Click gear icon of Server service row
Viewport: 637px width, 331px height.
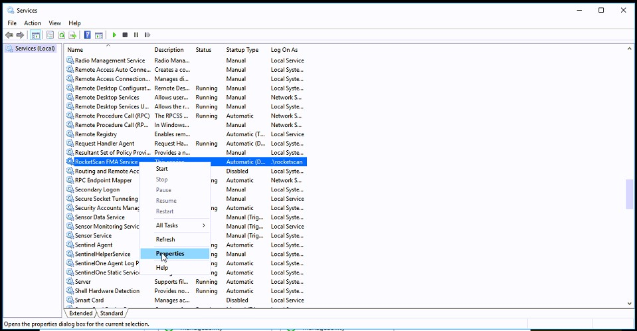pos(70,282)
